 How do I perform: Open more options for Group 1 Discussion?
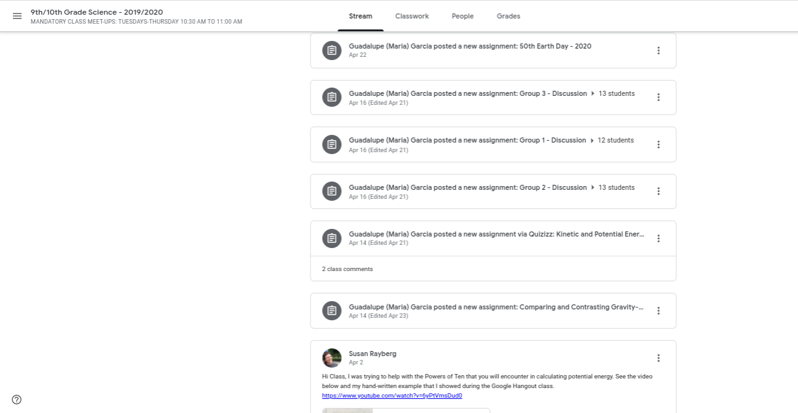[658, 144]
